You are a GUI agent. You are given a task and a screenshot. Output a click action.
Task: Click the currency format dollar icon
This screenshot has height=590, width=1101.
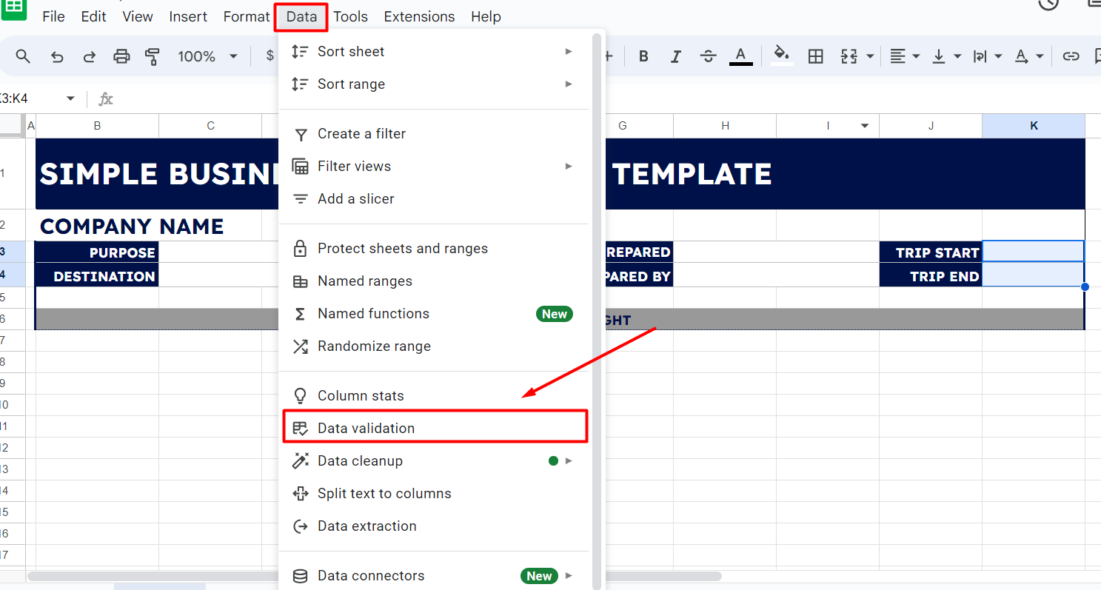tap(270, 56)
